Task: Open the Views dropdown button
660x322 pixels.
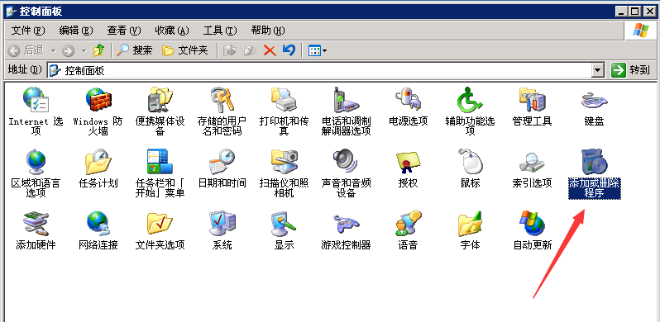Action: coord(318,51)
